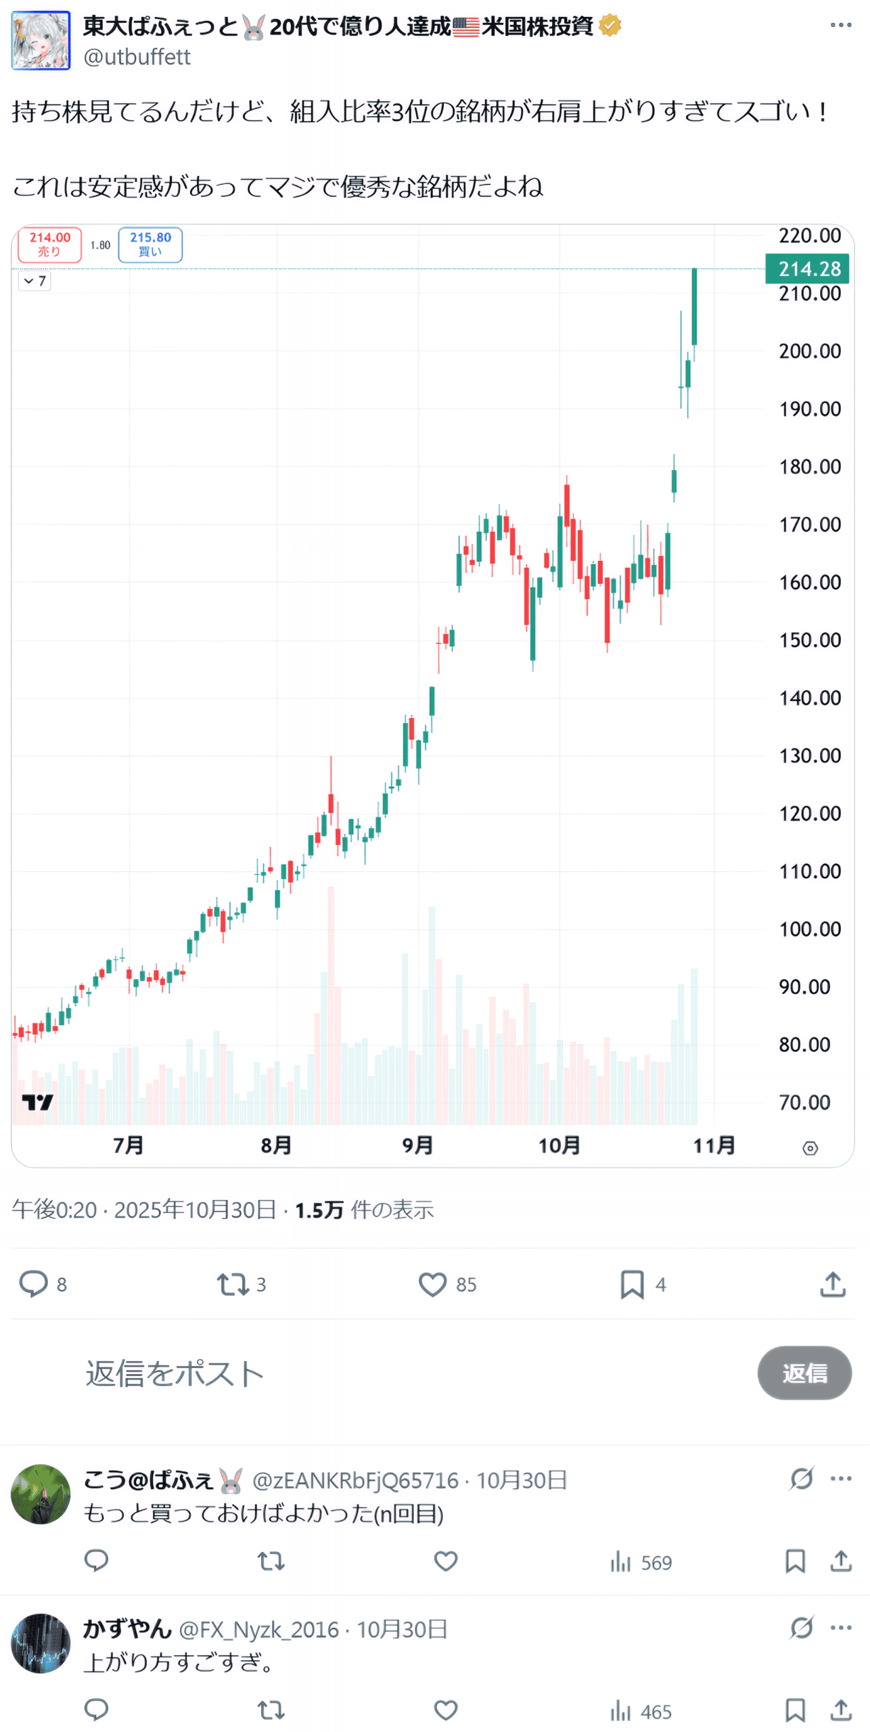Share the main post via upload icon
This screenshot has width=870, height=1732.
833,1283
